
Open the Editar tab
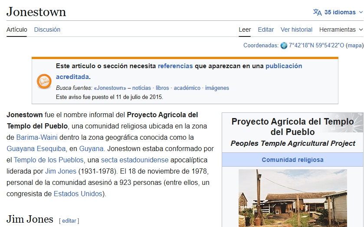click(266, 30)
